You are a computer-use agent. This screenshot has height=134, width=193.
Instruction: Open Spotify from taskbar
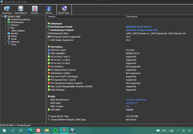[x=55, y=131]
